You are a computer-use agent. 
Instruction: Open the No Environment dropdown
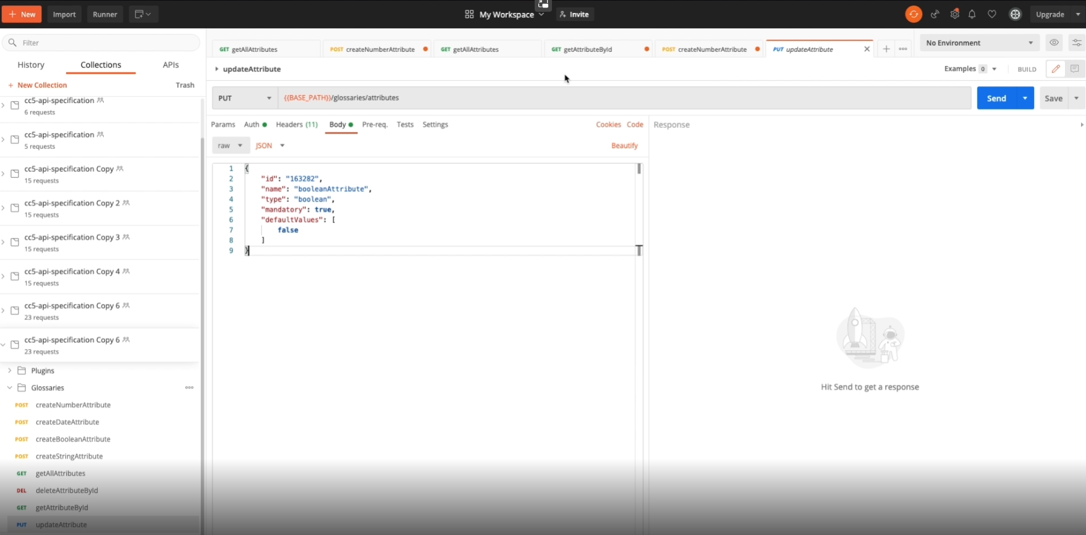[x=979, y=43]
